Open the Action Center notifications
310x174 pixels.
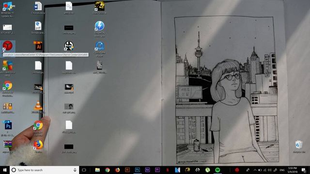click(304, 170)
